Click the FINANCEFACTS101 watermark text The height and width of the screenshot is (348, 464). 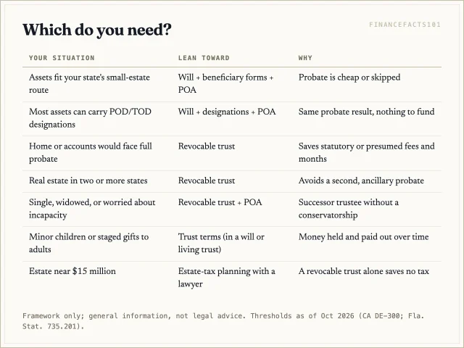pyautogui.click(x=405, y=25)
